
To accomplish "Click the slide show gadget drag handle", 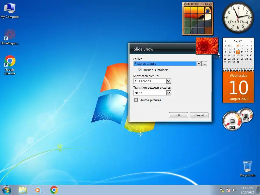I will point(217,57).
